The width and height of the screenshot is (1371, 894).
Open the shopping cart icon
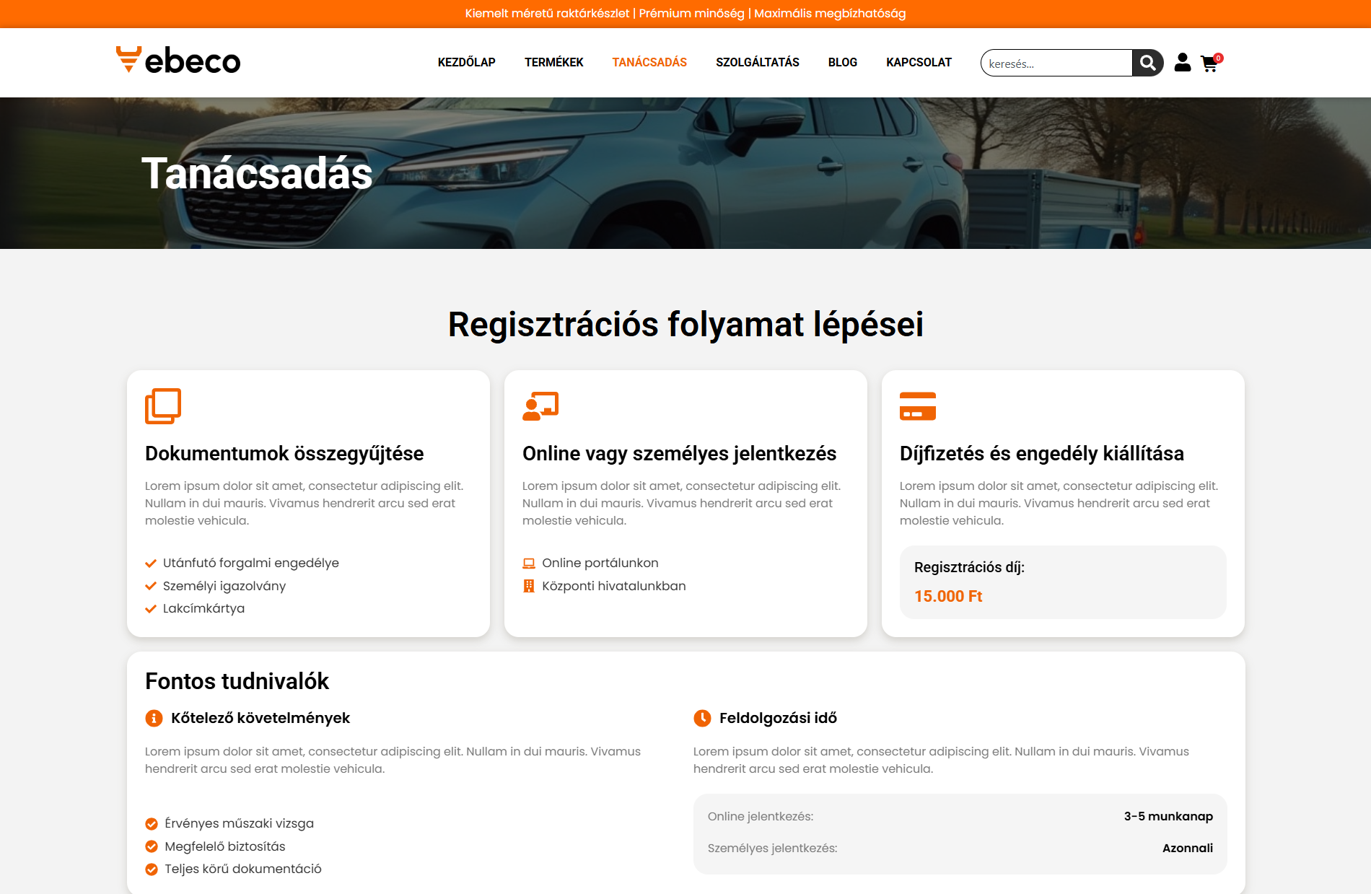(1209, 63)
